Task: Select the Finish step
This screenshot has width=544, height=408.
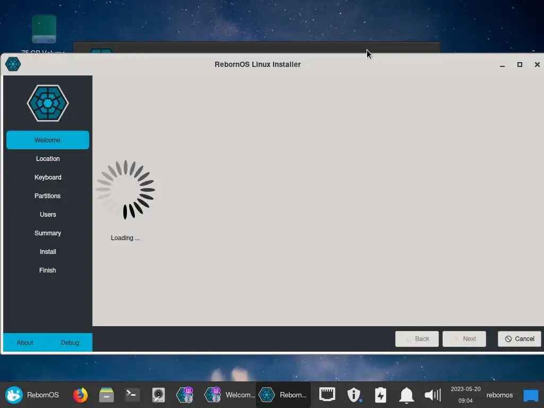Action: [x=47, y=270]
